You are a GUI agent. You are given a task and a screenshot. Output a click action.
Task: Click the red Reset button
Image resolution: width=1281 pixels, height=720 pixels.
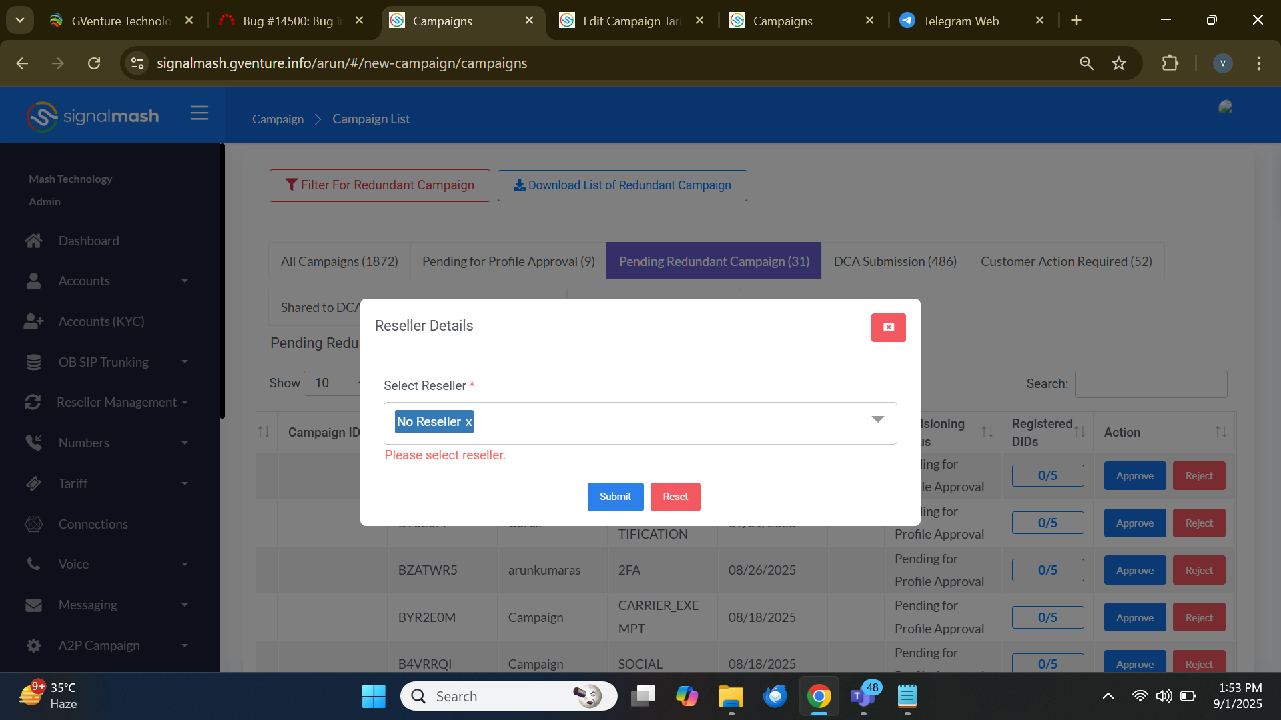coord(675,497)
